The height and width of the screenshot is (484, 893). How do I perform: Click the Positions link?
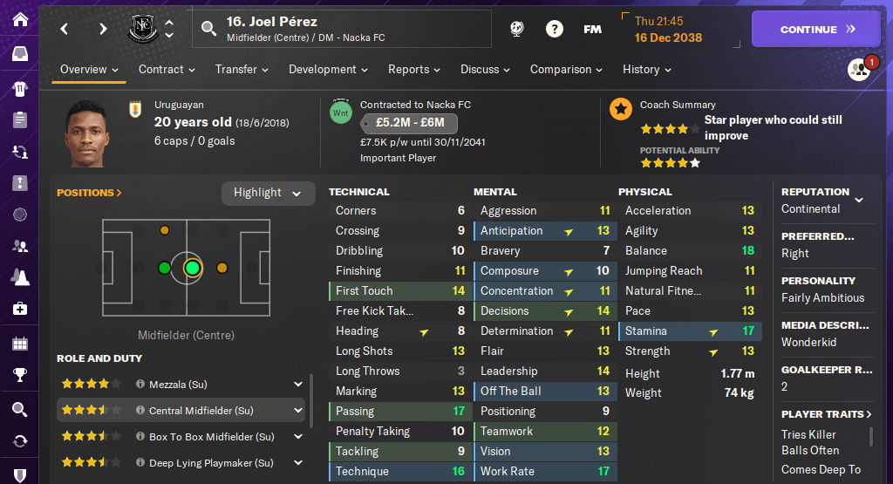pyautogui.click(x=89, y=193)
